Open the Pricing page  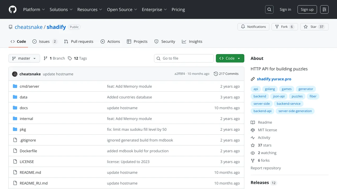pos(178,9)
